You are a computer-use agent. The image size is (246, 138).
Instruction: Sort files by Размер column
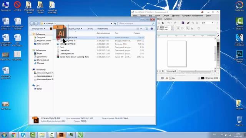136,33
